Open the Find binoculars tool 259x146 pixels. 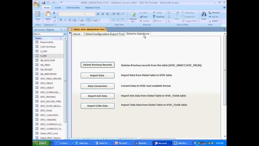pos(204,16)
